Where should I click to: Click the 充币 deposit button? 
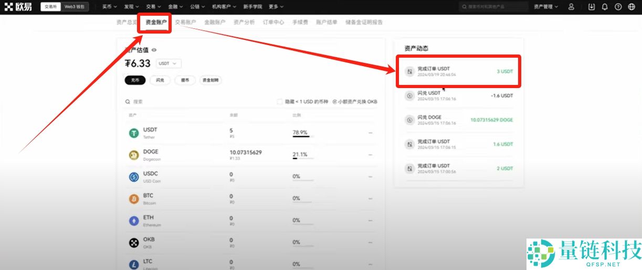pyautogui.click(x=135, y=80)
